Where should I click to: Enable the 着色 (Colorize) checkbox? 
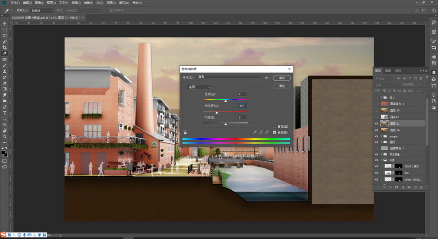coord(274,126)
